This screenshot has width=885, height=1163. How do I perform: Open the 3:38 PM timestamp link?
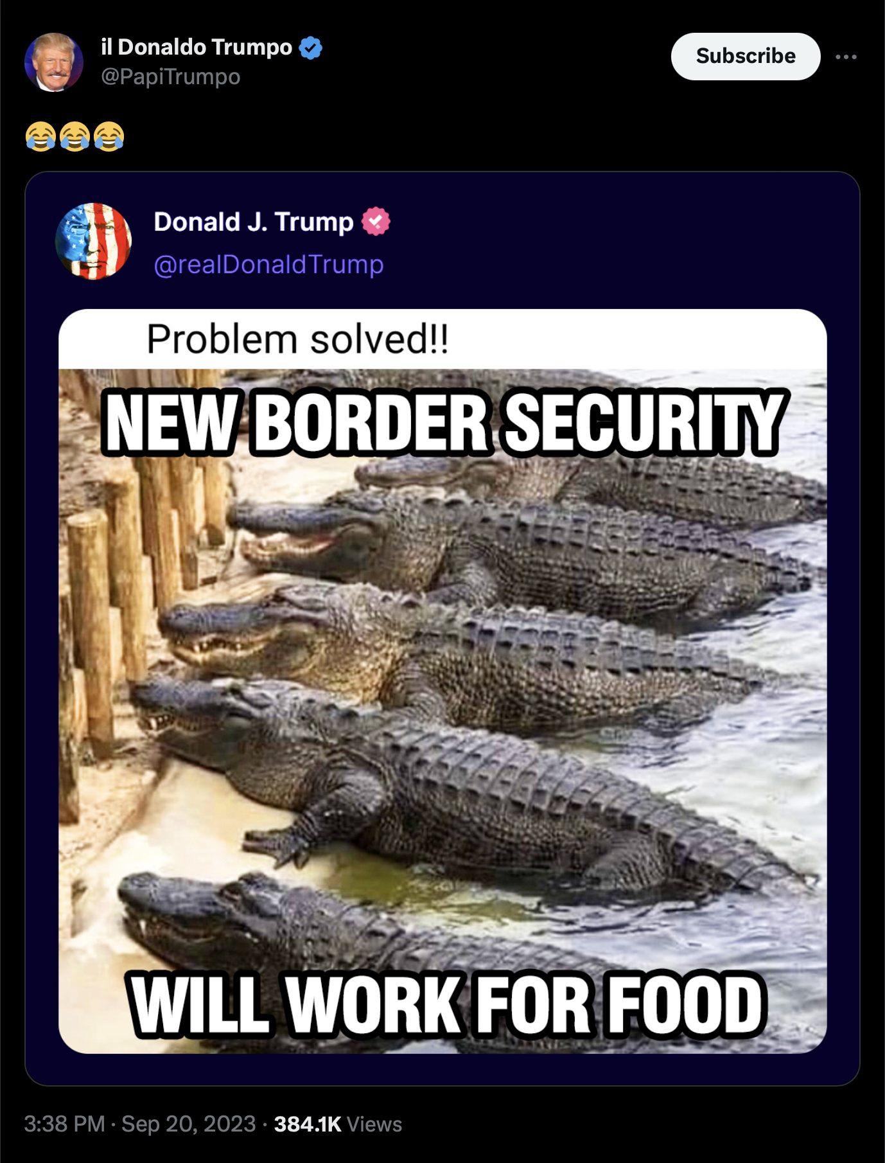click(x=64, y=1124)
